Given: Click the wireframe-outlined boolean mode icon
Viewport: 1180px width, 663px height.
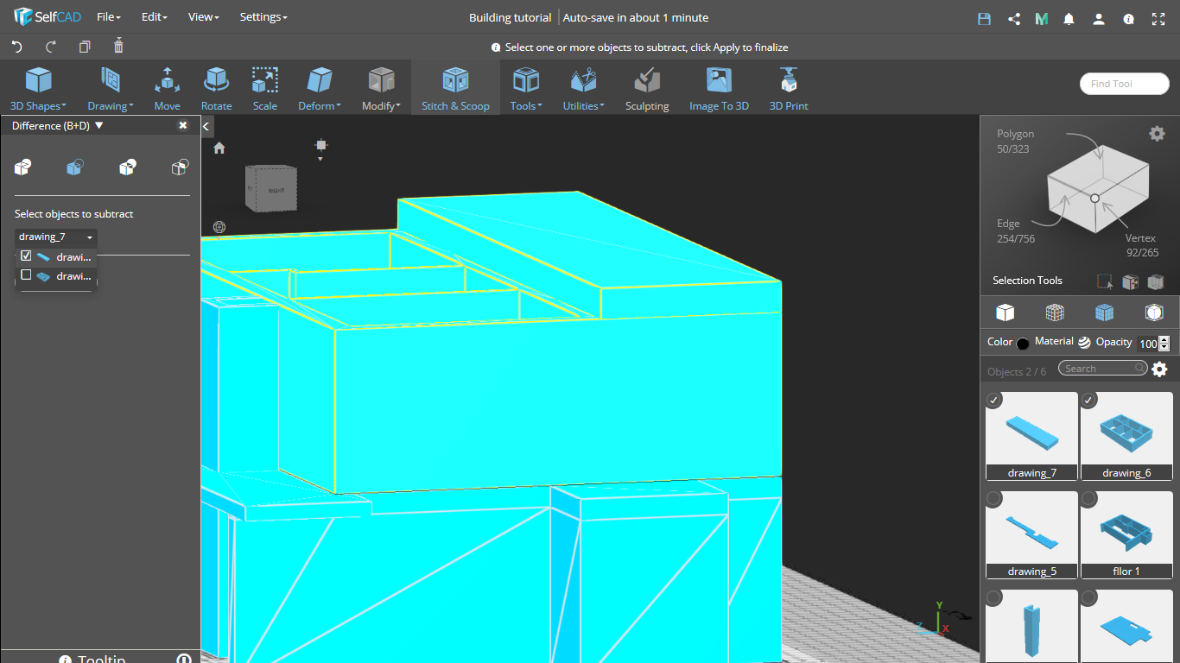Looking at the screenshot, I should click(x=180, y=167).
